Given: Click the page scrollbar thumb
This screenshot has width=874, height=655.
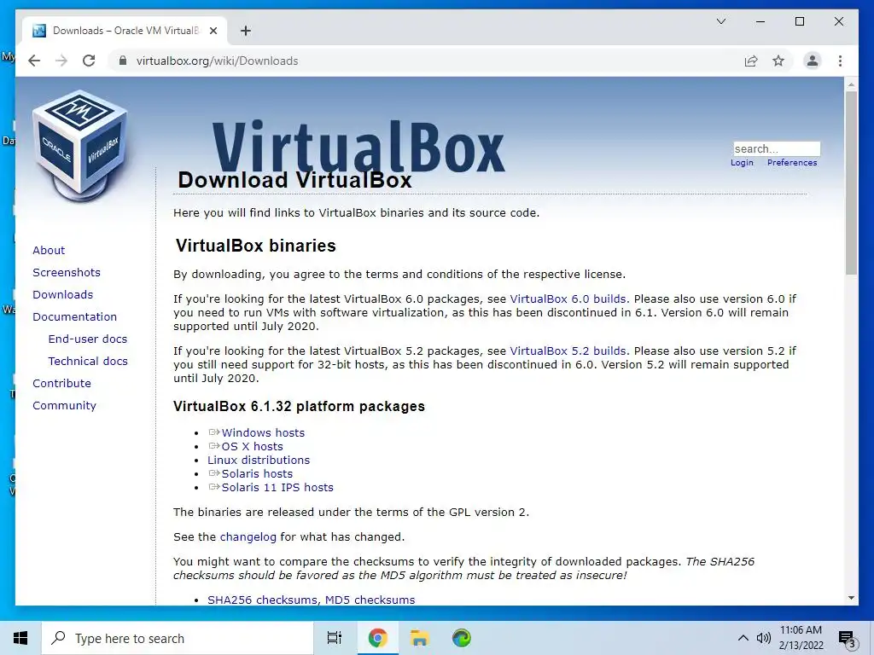Looking at the screenshot, I should click(x=851, y=183).
